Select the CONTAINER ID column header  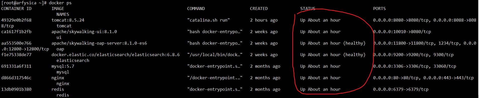16,9
